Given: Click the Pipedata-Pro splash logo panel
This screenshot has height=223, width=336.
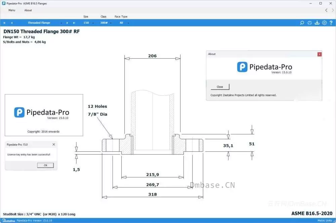Looking at the screenshot, I should pos(44,115).
